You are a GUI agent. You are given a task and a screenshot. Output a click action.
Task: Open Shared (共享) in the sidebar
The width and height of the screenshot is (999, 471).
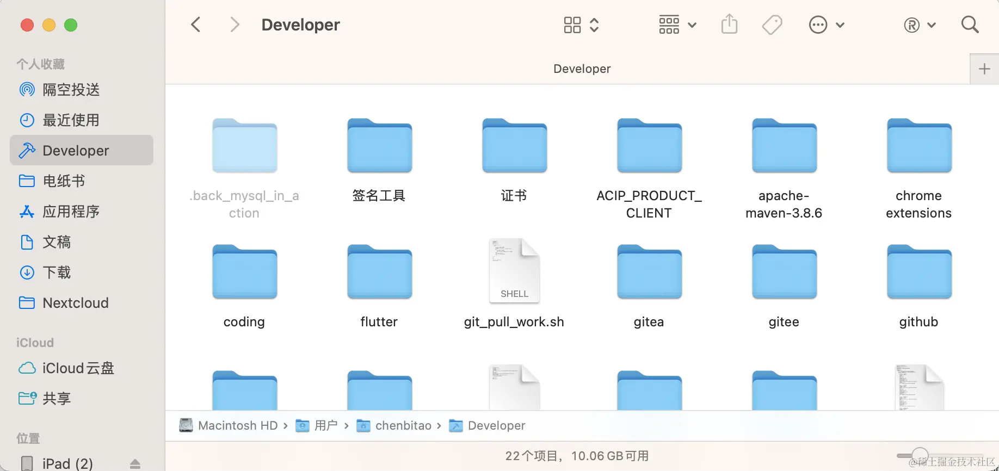pyautogui.click(x=82, y=399)
